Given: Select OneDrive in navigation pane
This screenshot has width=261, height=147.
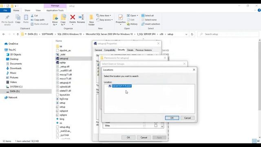Looking at the screenshot, I should [11, 44].
